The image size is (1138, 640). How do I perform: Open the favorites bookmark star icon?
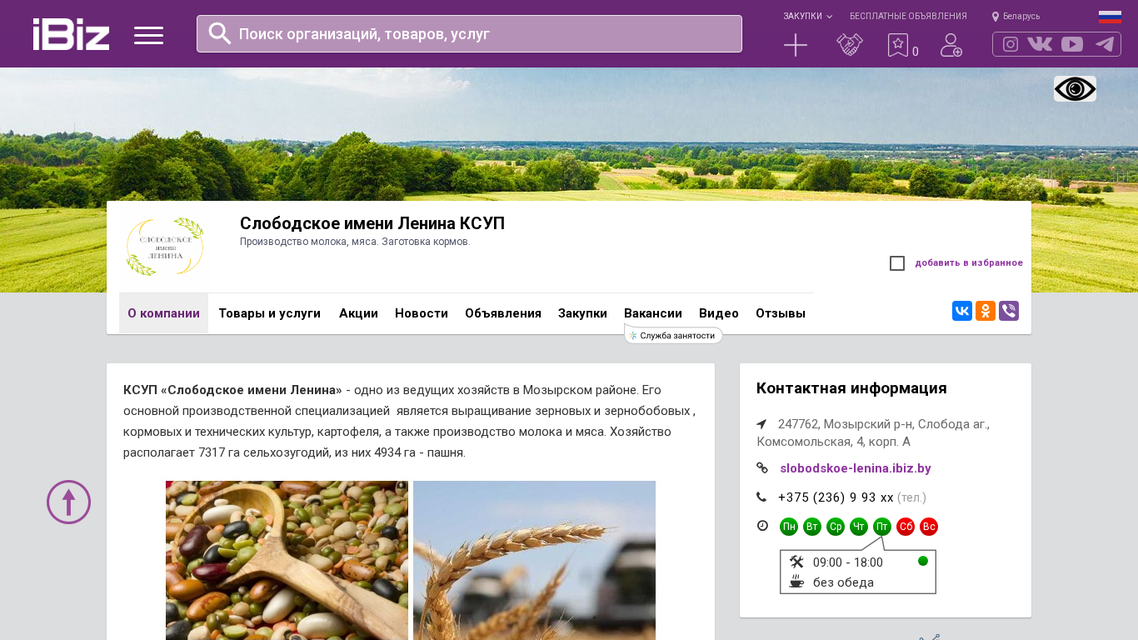[x=898, y=45]
